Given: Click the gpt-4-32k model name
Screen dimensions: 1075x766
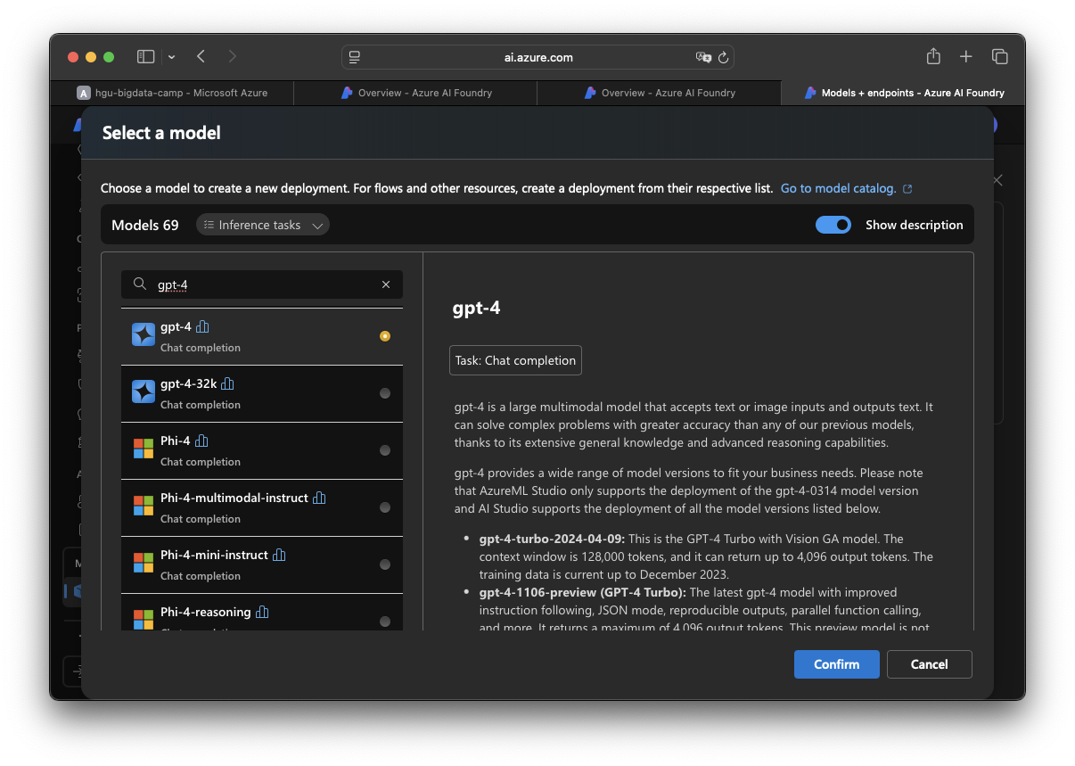Looking at the screenshot, I should coord(188,383).
